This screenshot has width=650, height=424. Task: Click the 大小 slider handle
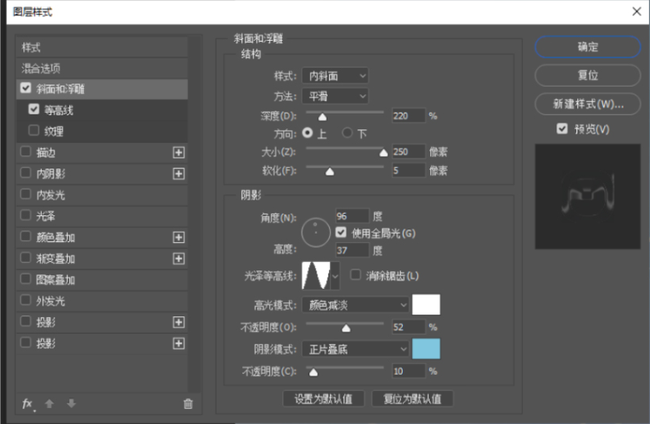[383, 153]
